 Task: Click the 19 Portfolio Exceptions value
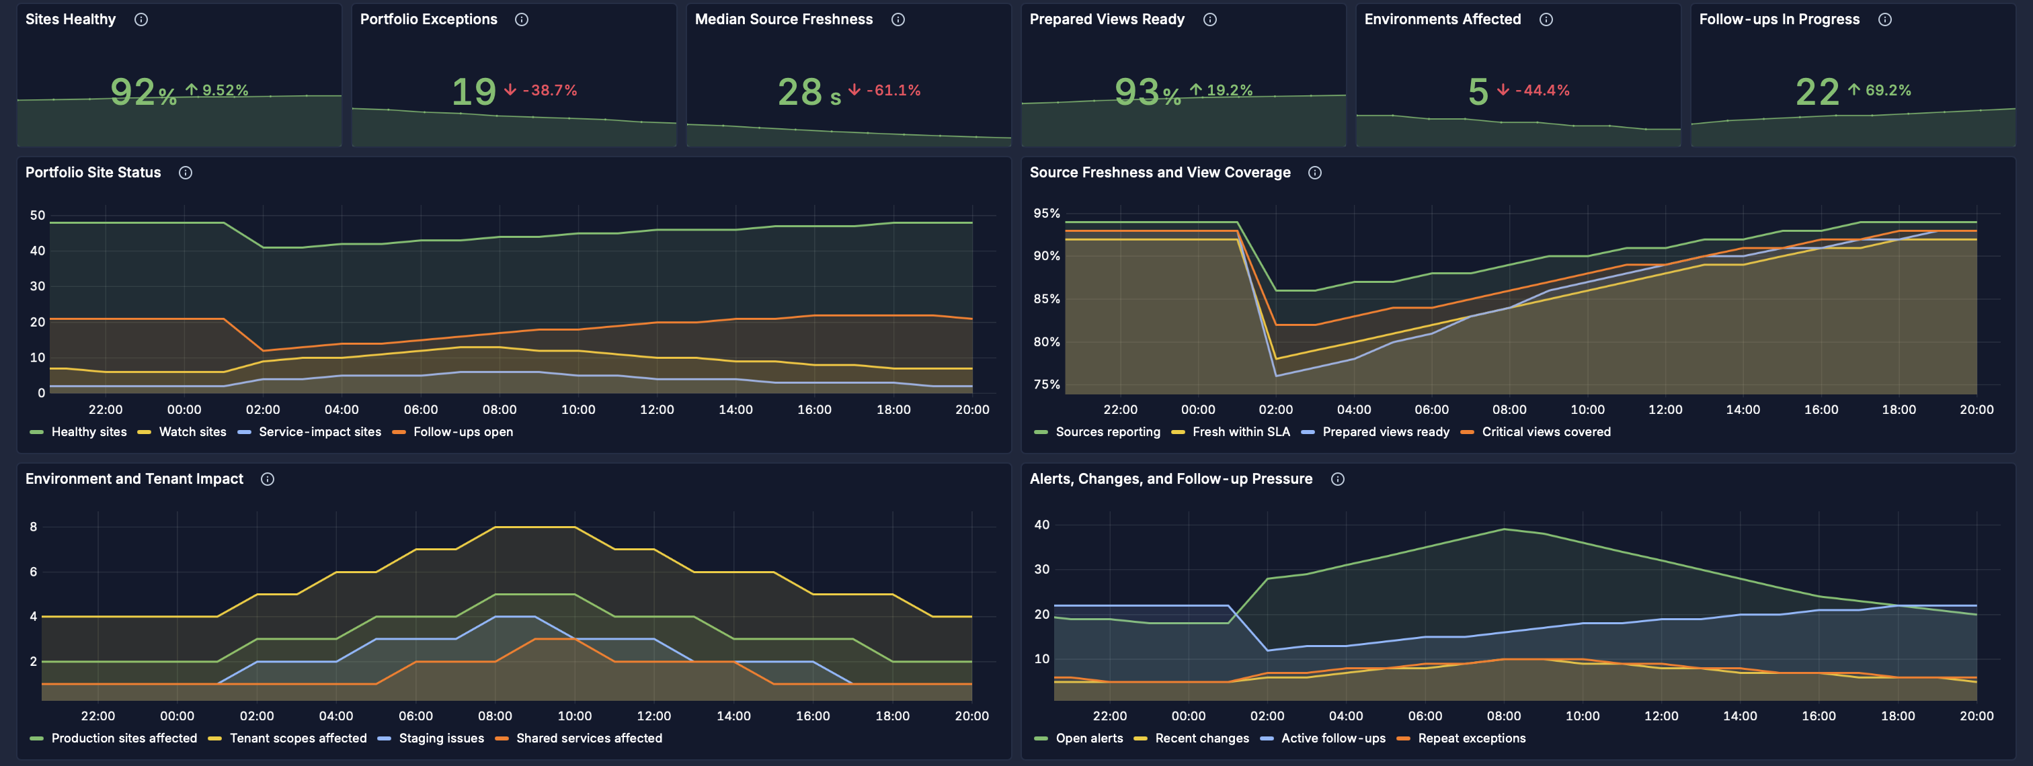pyautogui.click(x=473, y=92)
